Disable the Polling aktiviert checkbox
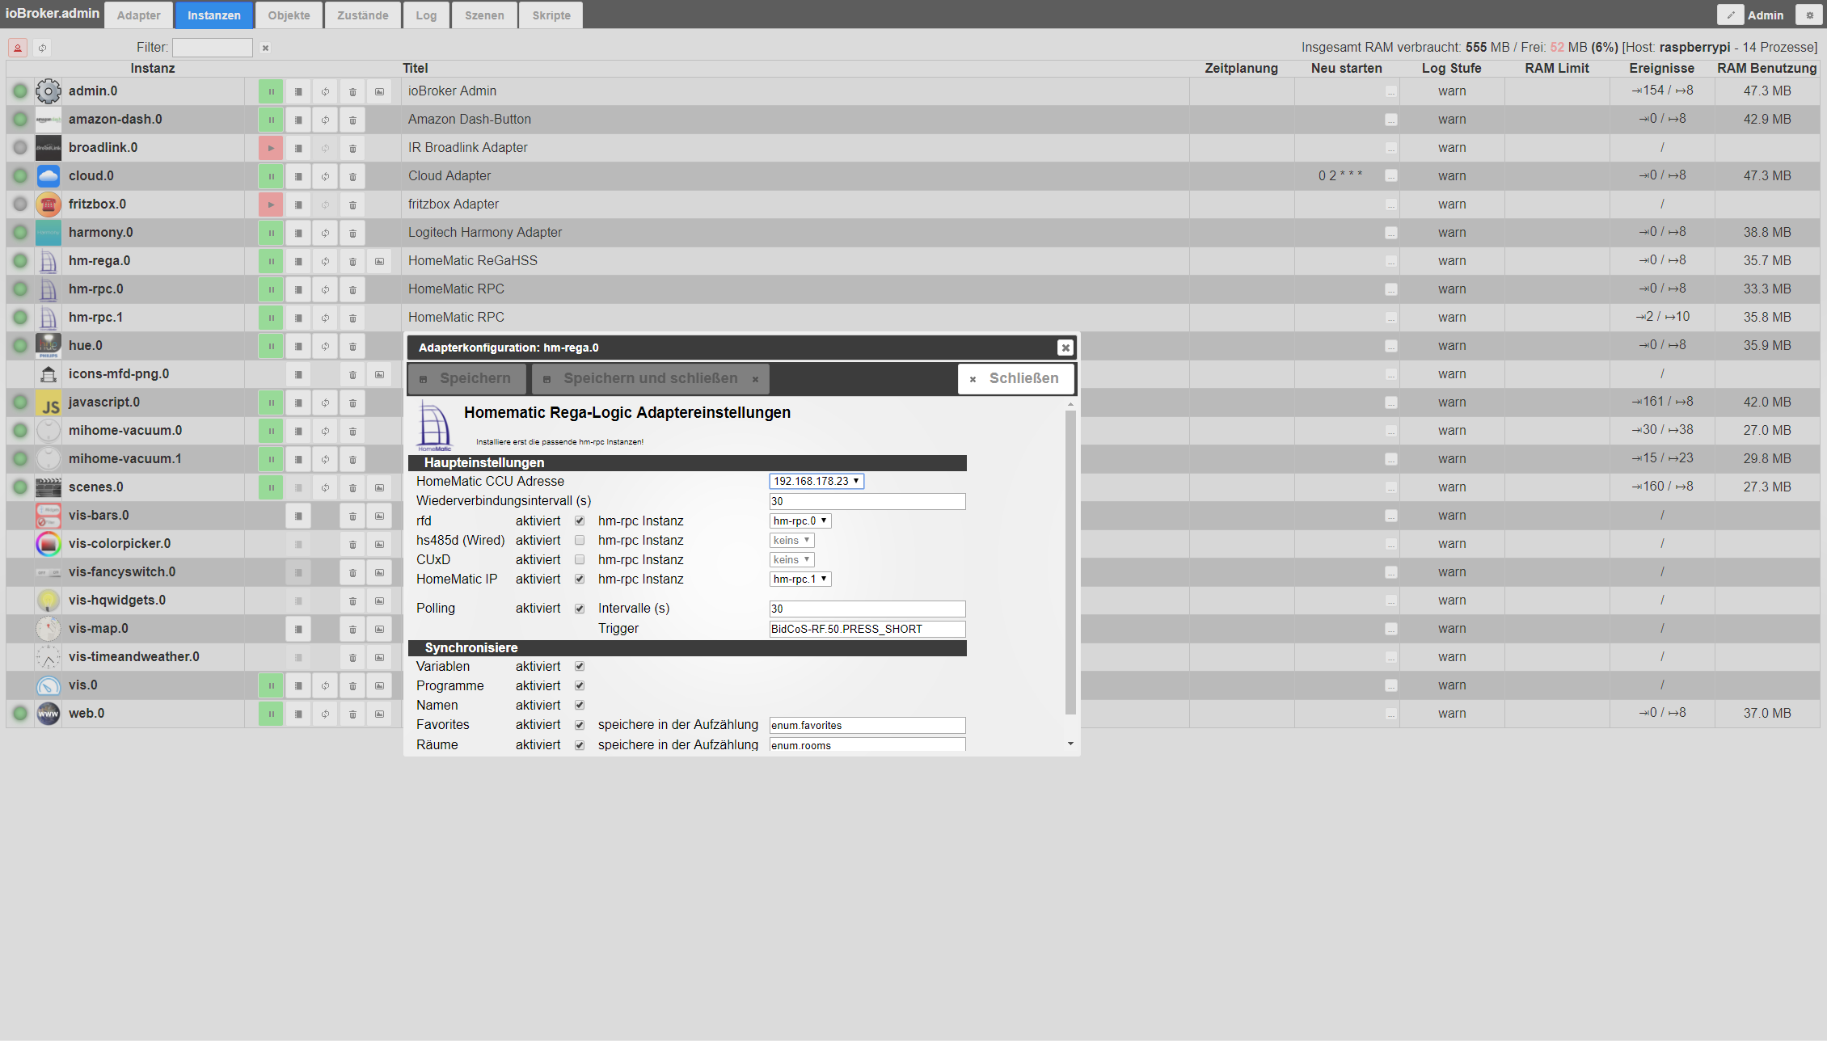Screen dimensions: 1827x1041 click(x=580, y=609)
